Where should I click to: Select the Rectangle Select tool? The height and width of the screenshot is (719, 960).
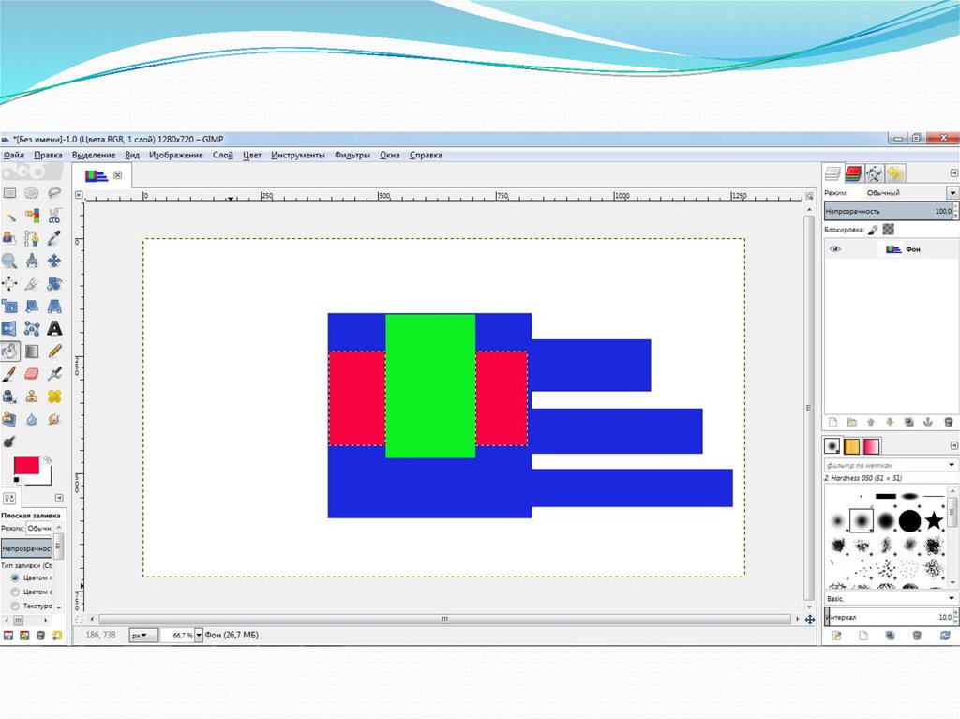pos(9,193)
